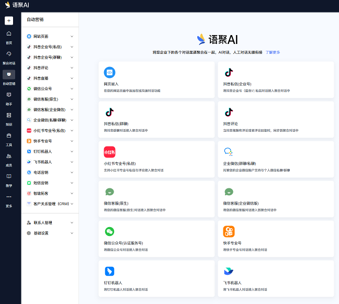Expand the 客户关系管理 (CRM) chevron
This screenshot has width=339, height=304.
(72, 204)
